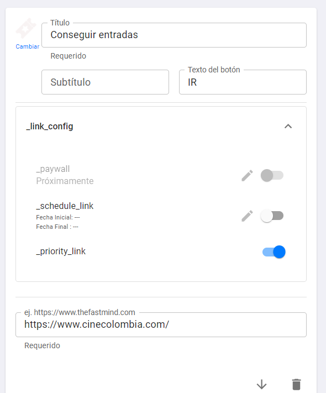
Task: Select the _priority_link label
Action: [61, 251]
